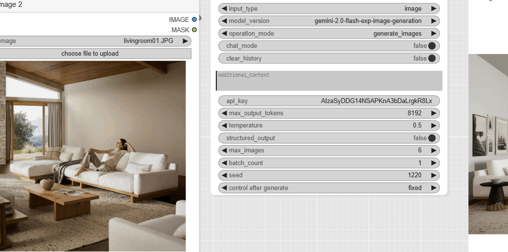Image resolution: width=508 pixels, height=252 pixels.
Task: Click the generate_images value
Action: [x=397, y=34]
